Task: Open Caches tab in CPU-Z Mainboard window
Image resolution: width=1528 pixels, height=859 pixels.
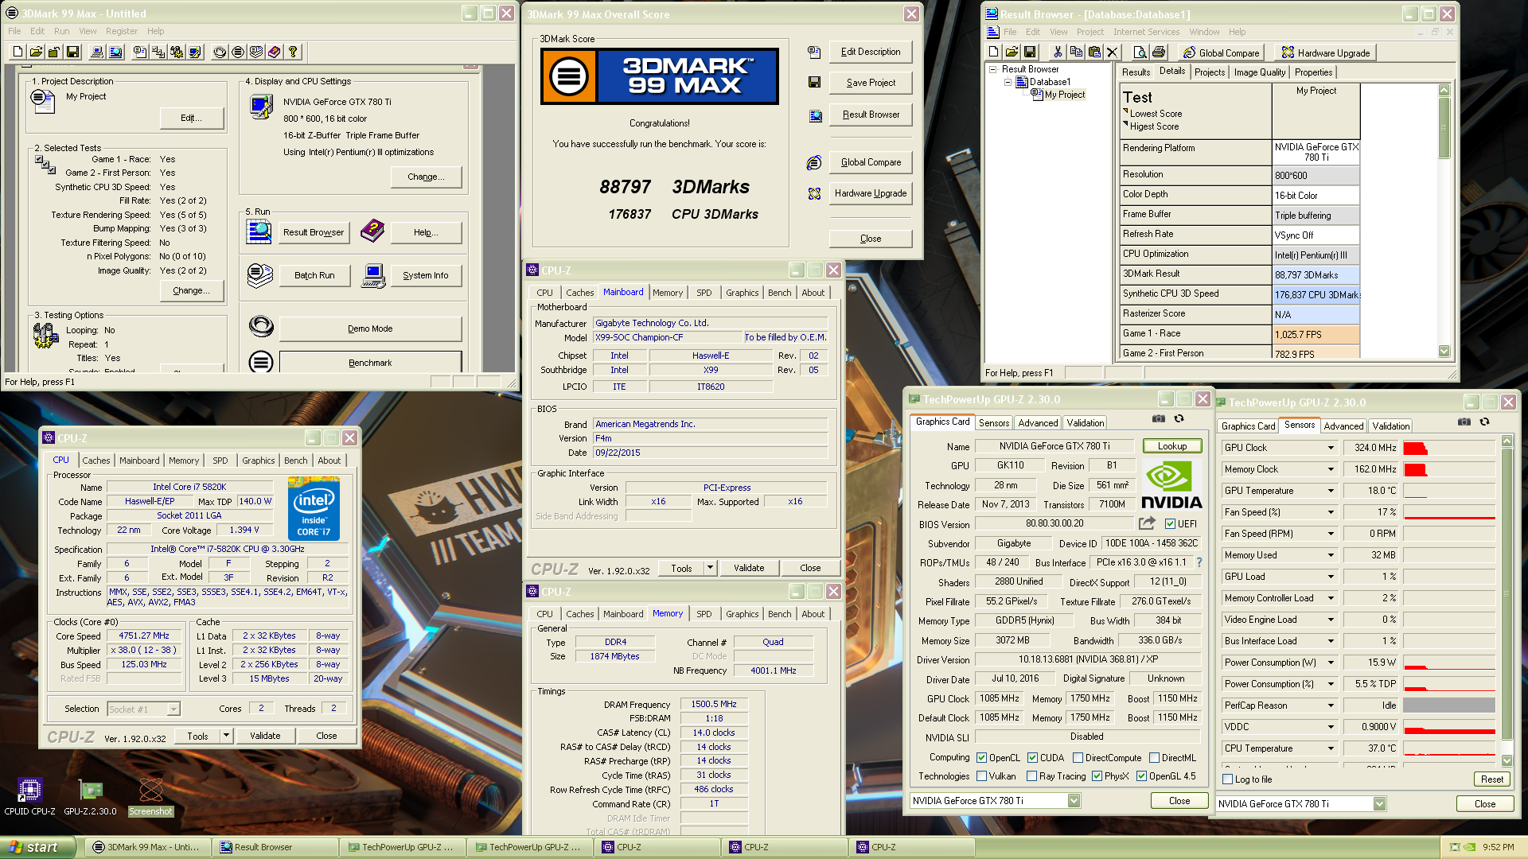Action: click(579, 293)
